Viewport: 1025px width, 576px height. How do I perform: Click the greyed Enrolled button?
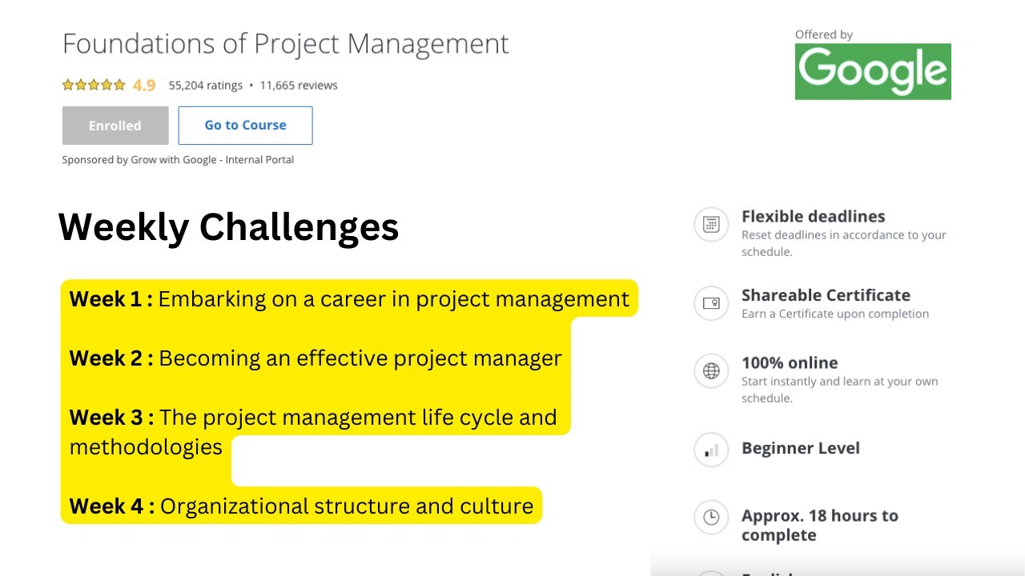pos(115,126)
